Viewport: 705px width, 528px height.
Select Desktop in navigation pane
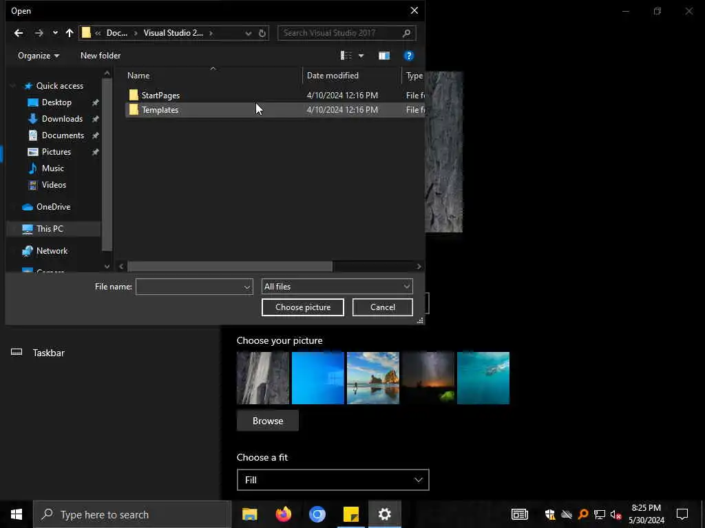click(56, 102)
